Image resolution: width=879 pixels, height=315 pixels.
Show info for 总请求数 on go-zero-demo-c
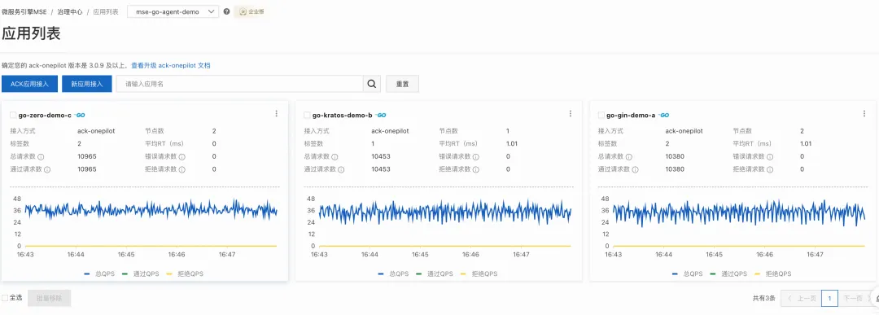pos(41,157)
